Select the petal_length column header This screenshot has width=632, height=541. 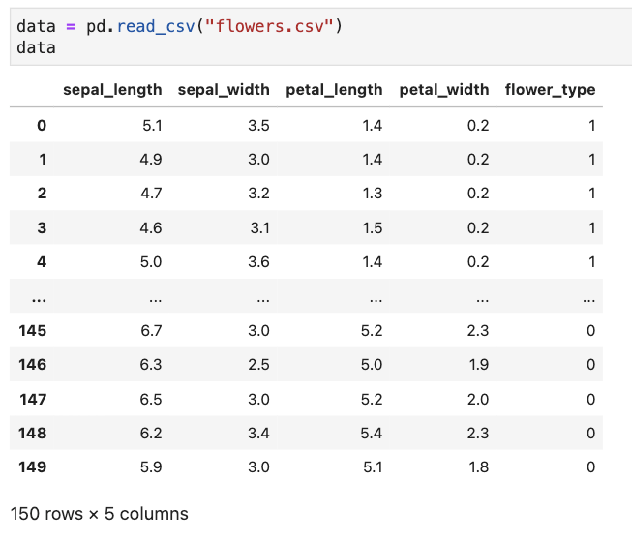click(x=334, y=89)
